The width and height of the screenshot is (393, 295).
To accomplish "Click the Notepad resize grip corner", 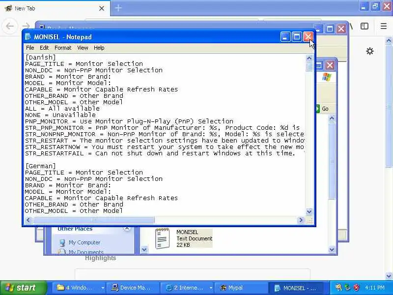I will pyautogui.click(x=309, y=221).
